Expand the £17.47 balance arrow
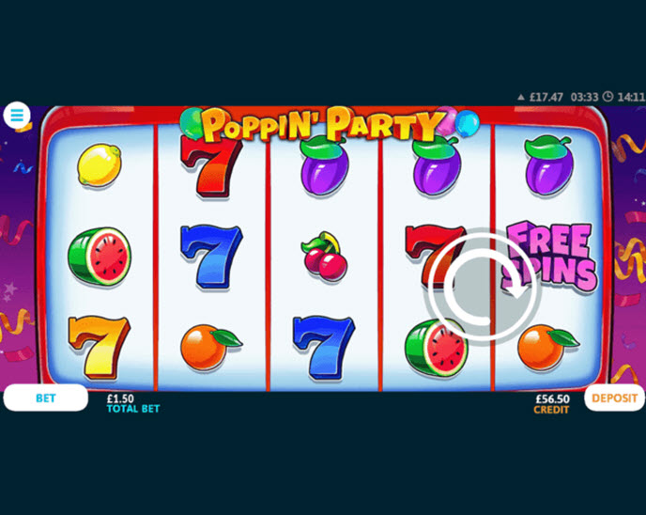The height and width of the screenshot is (515, 646). 521,98
